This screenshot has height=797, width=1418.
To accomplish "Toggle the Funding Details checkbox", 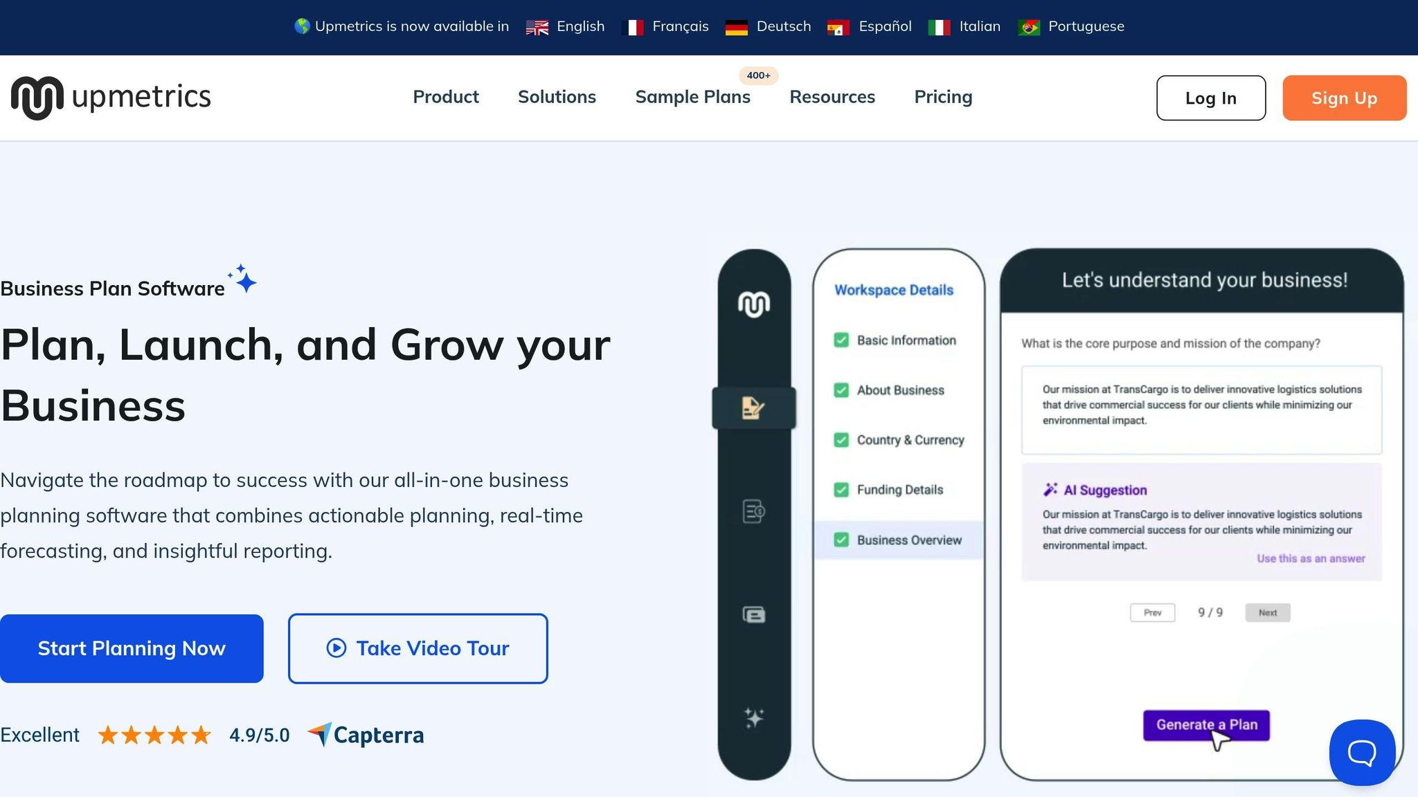I will pyautogui.click(x=841, y=490).
